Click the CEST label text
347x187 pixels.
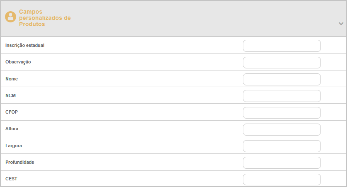pyautogui.click(x=11, y=179)
